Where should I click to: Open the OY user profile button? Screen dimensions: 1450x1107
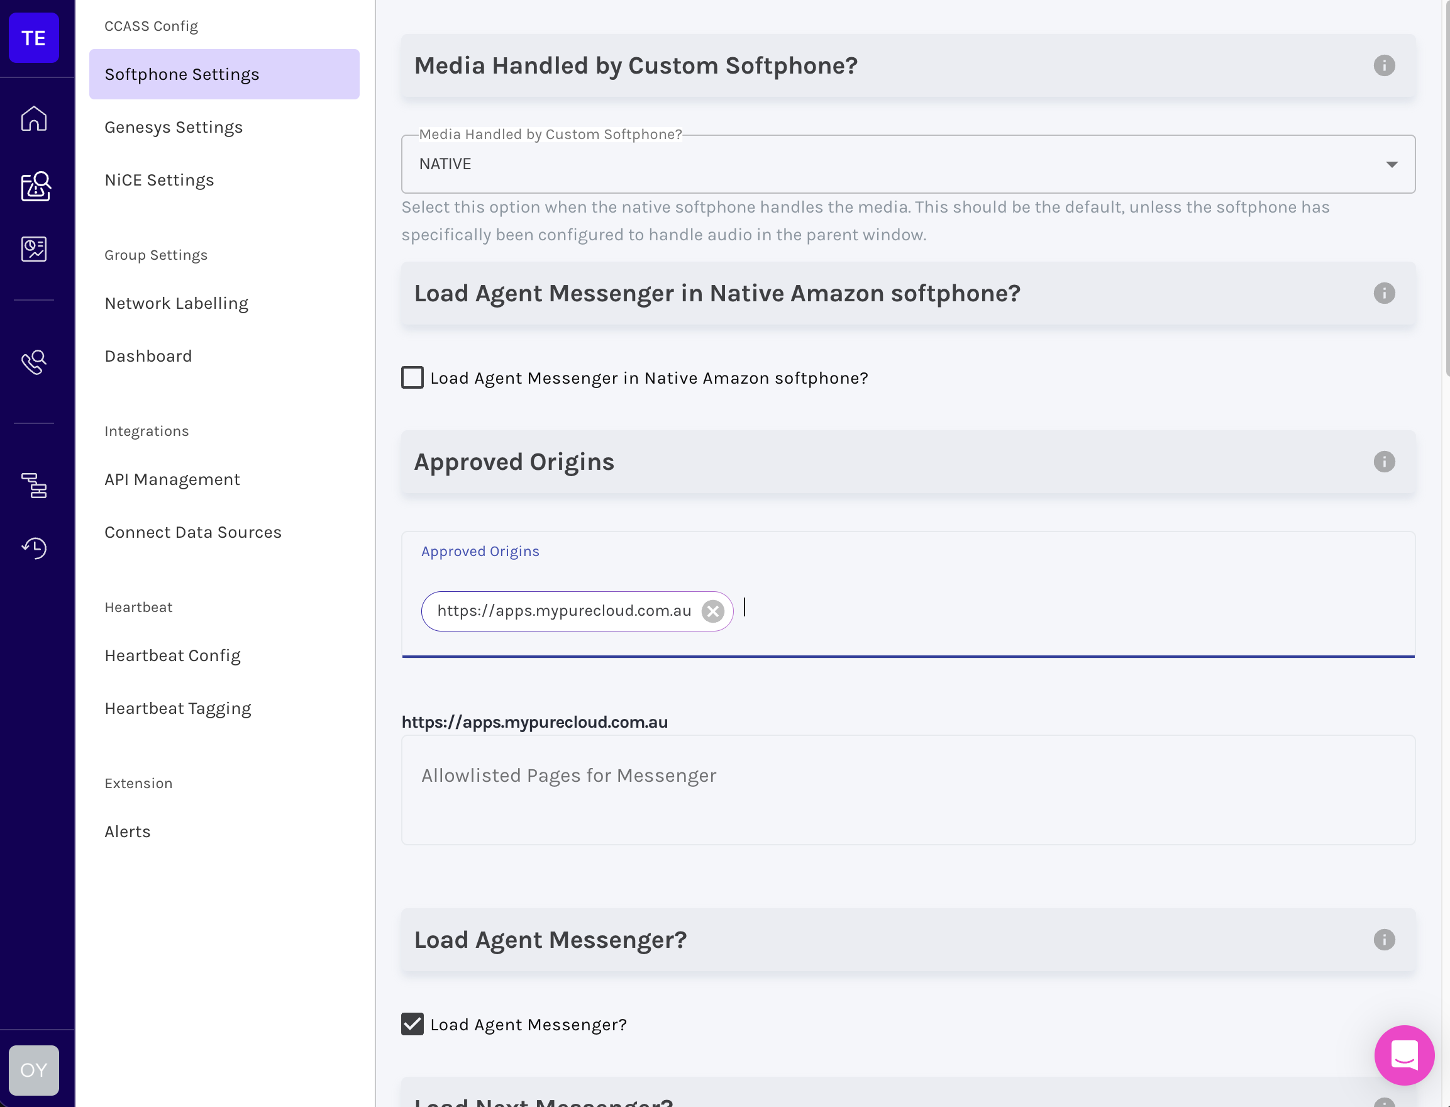[x=33, y=1069]
